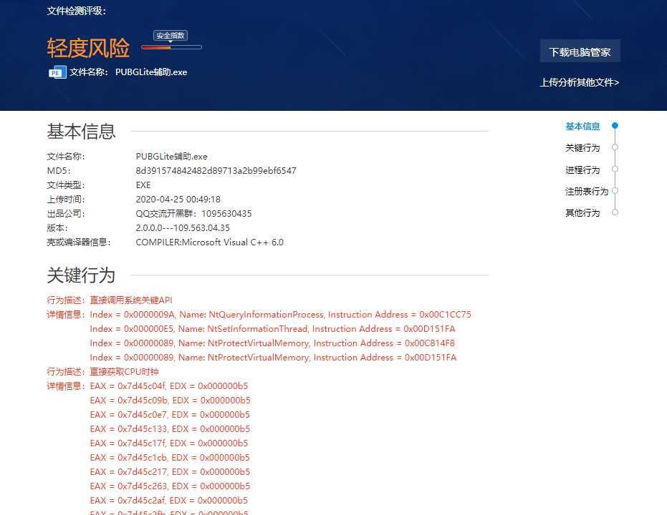The width and height of the screenshot is (667, 515).
Task: Click NtProtectVirtualMemory line with address 0x00D151FA
Action: pos(273,358)
